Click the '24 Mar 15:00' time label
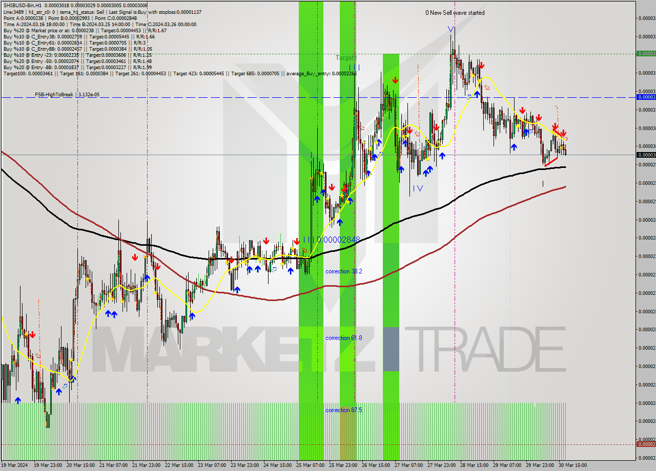This screenshot has height=471, width=656. (x=277, y=465)
